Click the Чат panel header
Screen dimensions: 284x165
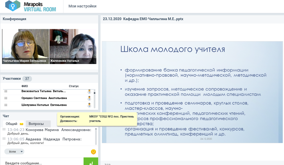tap(6, 116)
